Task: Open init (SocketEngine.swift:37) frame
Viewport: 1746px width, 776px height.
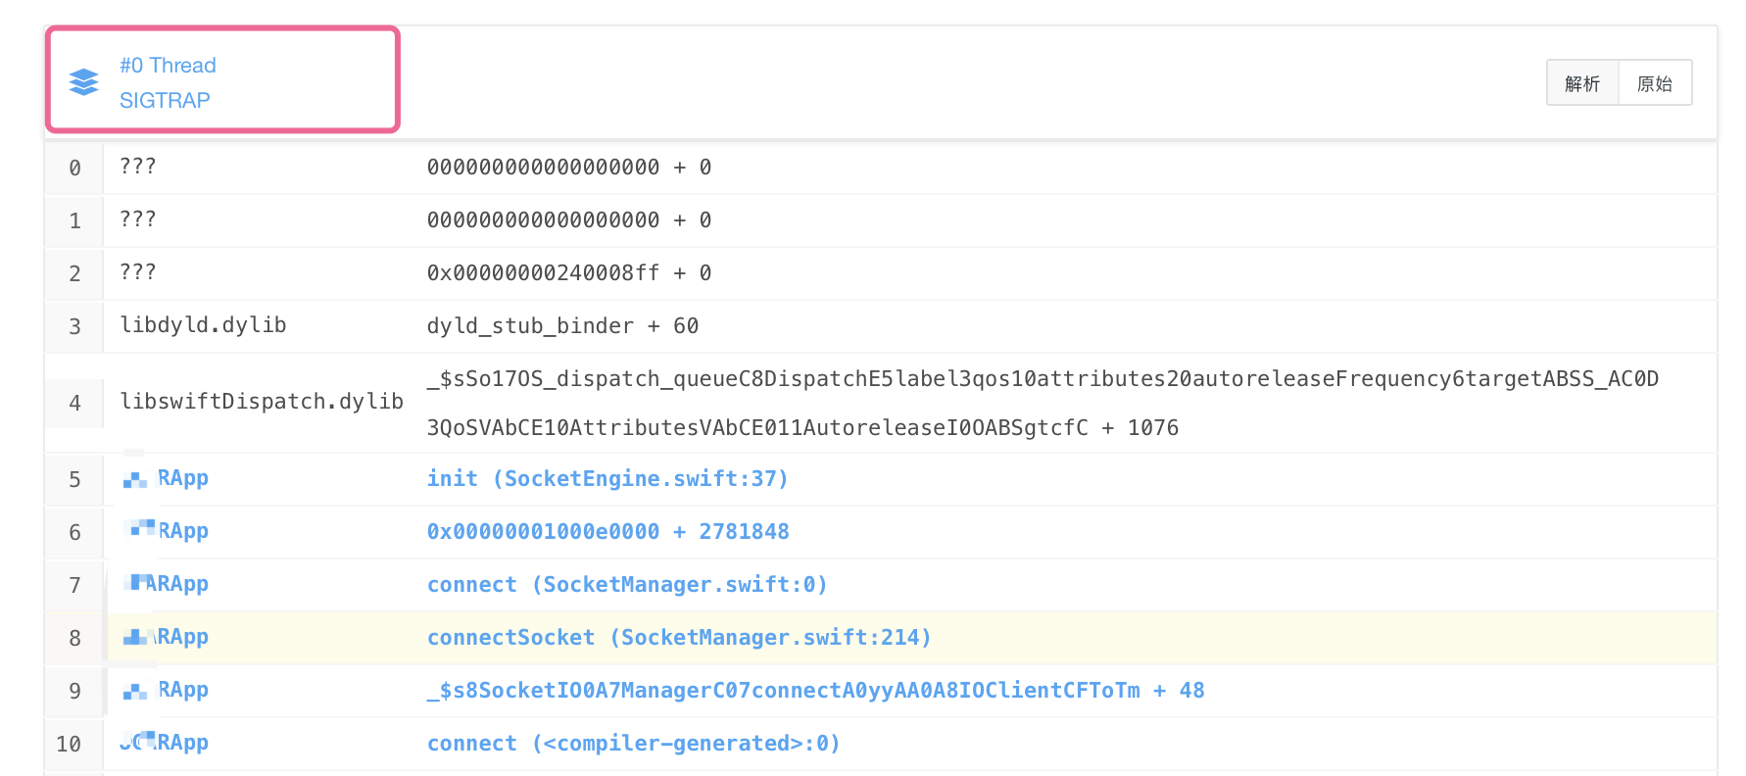Action: pos(607,478)
